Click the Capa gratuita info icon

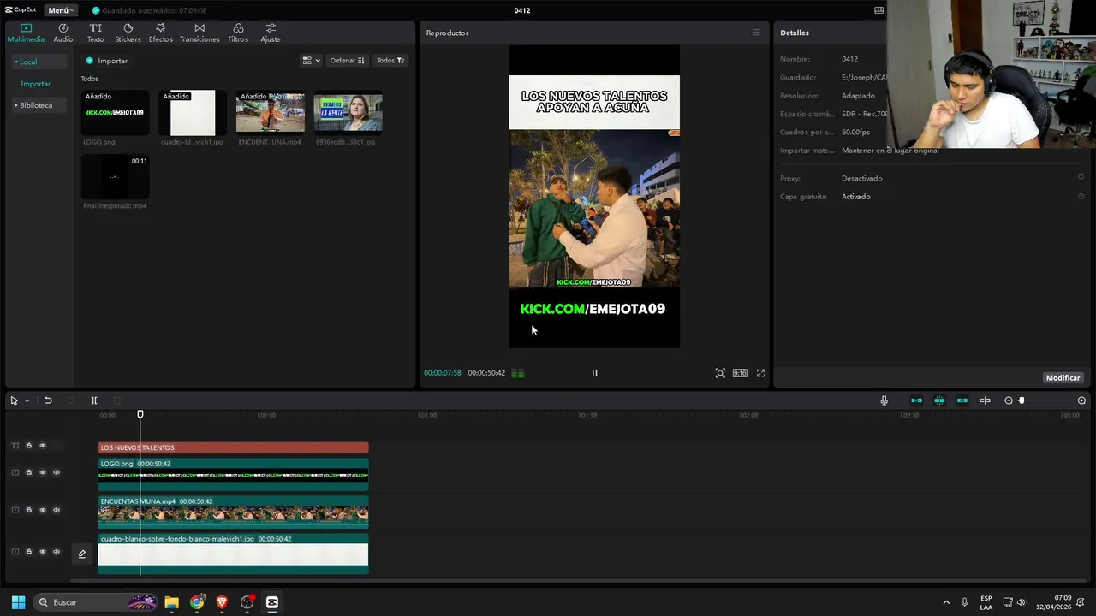click(x=1081, y=197)
